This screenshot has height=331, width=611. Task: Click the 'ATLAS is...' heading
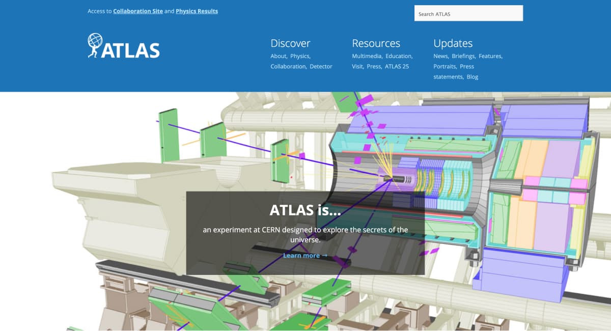point(305,210)
